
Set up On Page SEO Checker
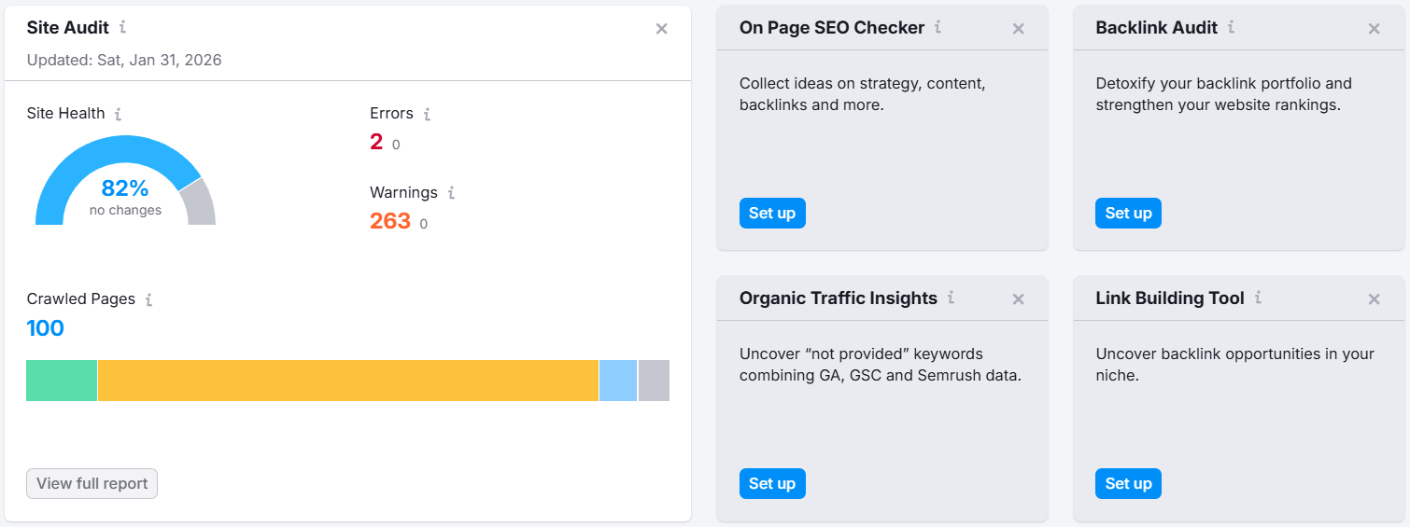click(x=772, y=213)
